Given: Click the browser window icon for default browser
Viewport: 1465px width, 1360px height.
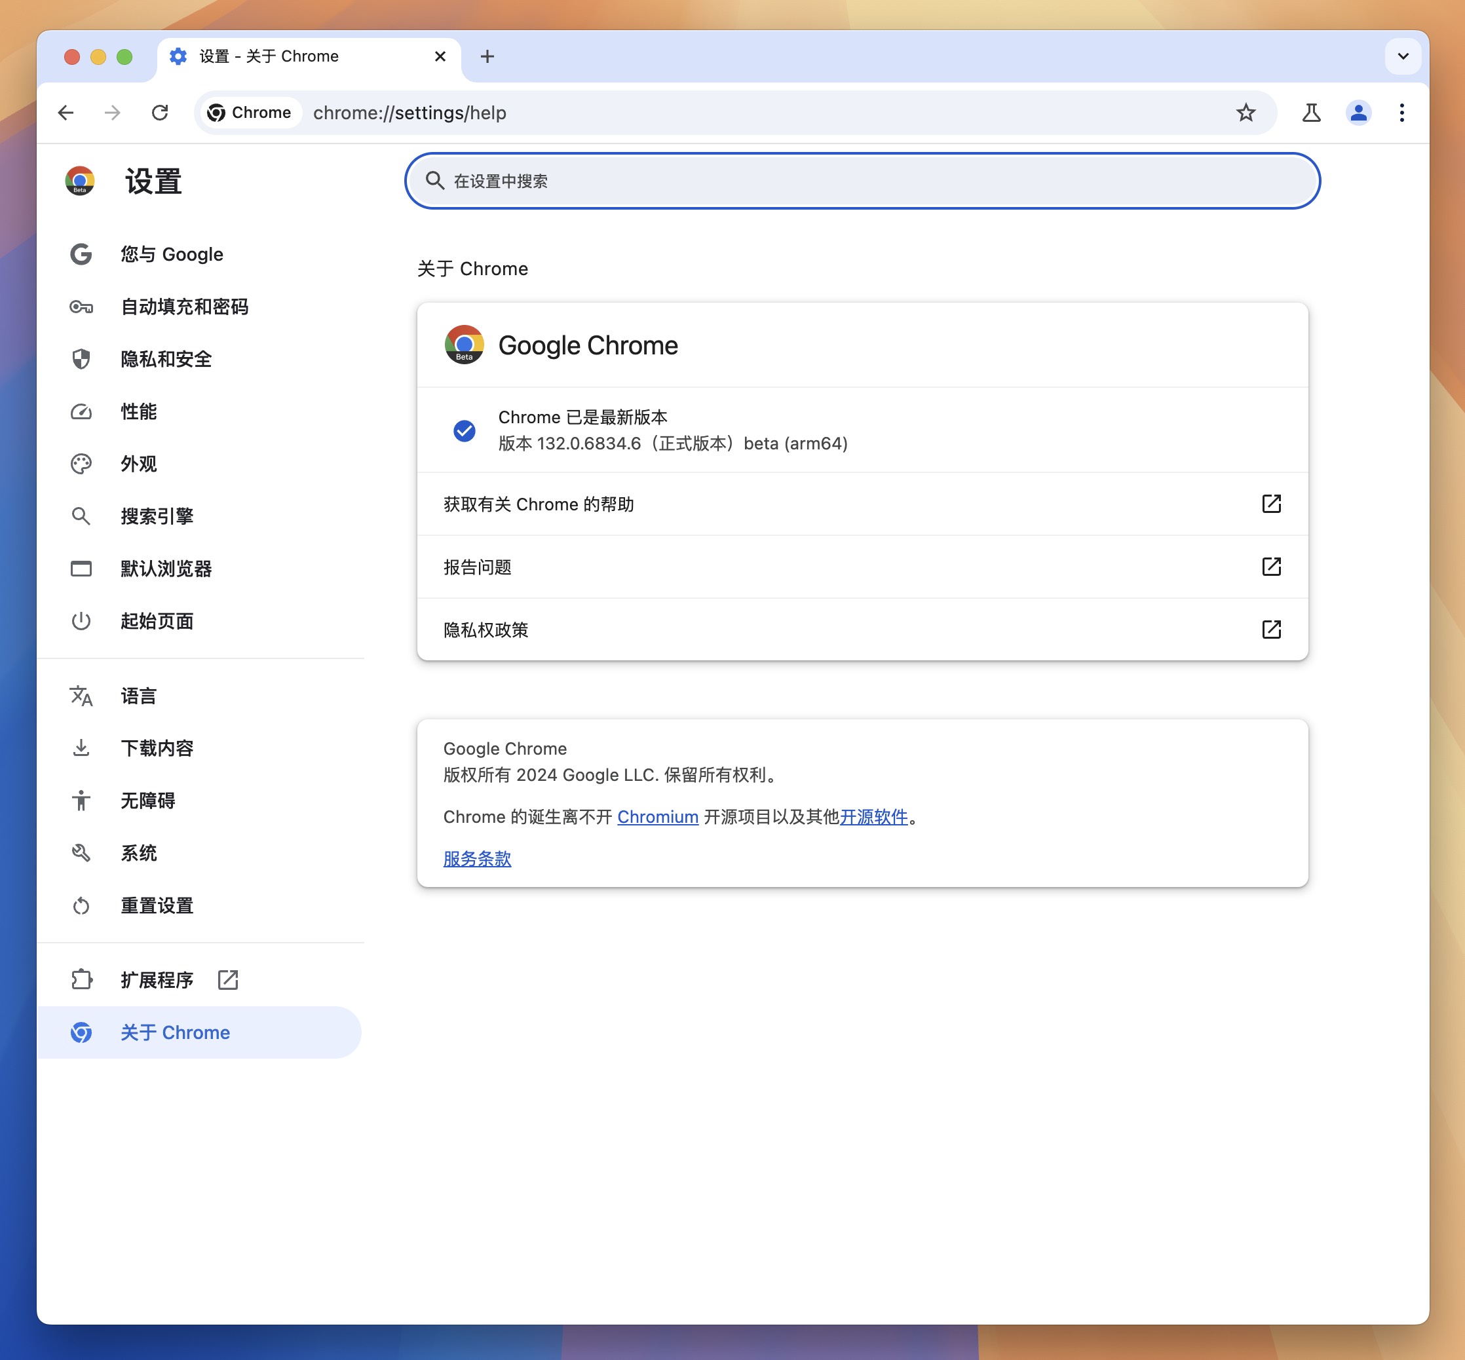Looking at the screenshot, I should (x=81, y=569).
